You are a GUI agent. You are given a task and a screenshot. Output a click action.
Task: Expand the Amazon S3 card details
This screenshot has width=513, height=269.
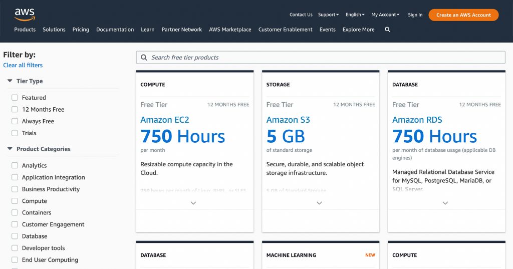click(x=319, y=203)
